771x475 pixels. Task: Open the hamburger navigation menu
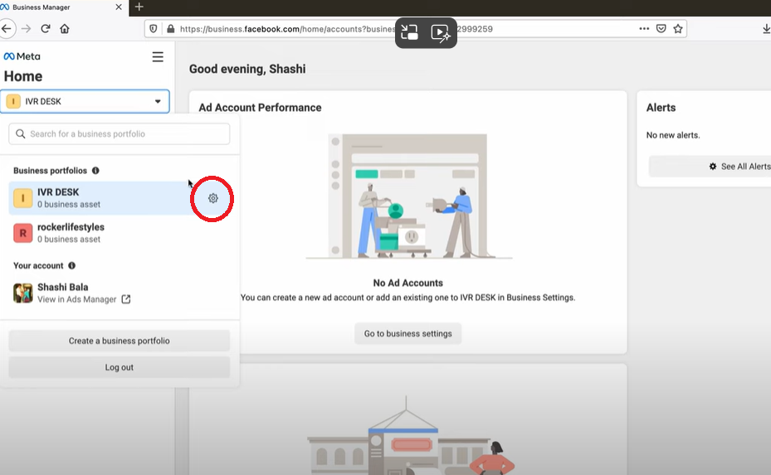(x=158, y=57)
